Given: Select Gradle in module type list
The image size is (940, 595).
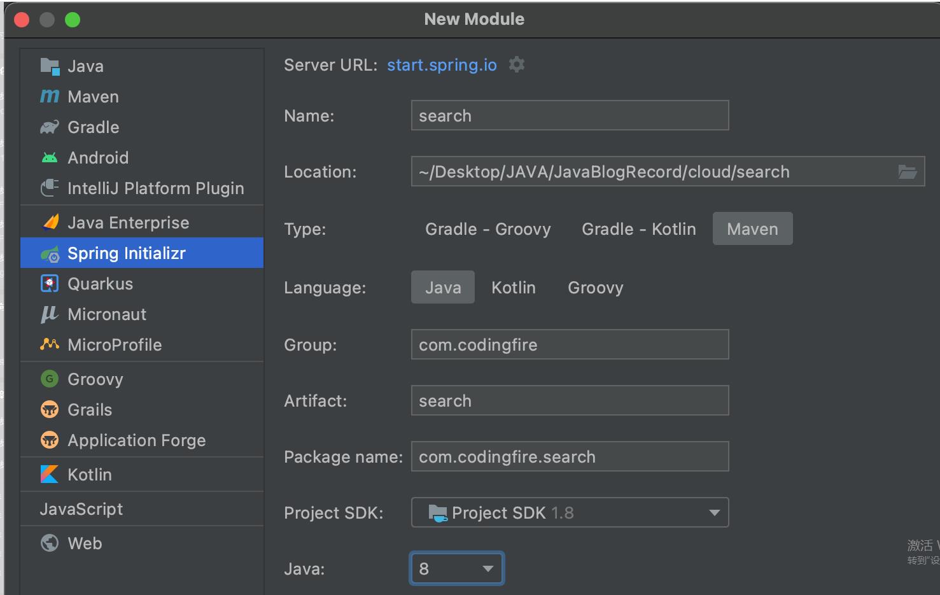Looking at the screenshot, I should [x=142, y=127].
